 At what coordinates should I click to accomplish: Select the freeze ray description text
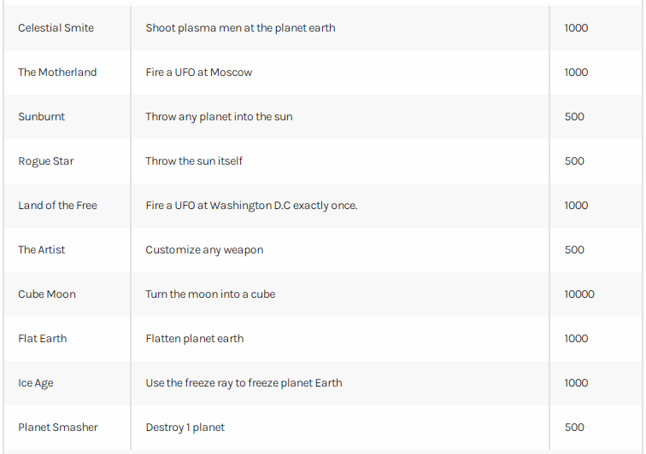tap(244, 383)
